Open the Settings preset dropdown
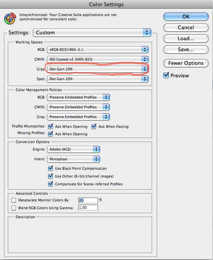The width and height of the screenshot is (213, 260). [x=92, y=33]
